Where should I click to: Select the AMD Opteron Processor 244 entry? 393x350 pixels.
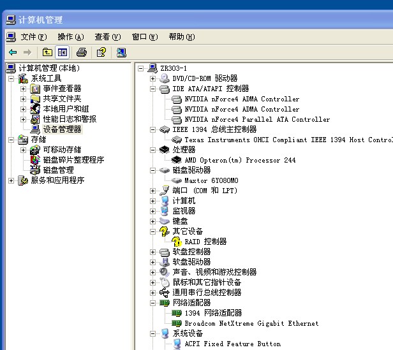click(x=240, y=160)
